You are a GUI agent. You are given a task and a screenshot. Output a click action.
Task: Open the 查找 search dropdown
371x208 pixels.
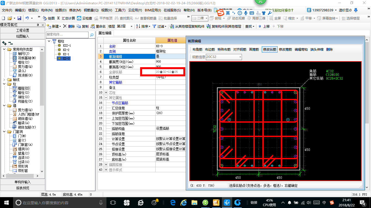click(250, 26)
